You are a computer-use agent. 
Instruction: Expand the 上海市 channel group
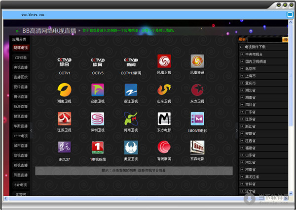[x=242, y=76]
